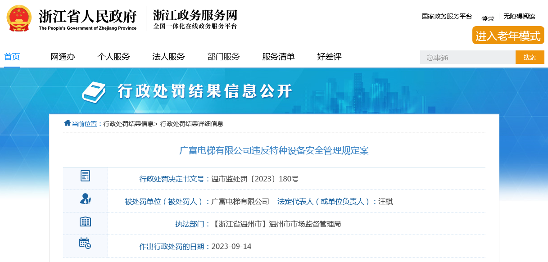Click the 登录 link
Screen dimensions: 548x262
pos(488,18)
